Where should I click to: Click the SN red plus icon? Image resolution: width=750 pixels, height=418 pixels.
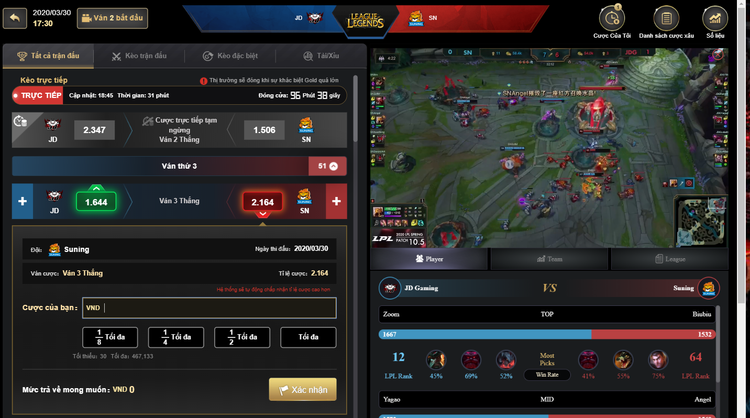(x=336, y=201)
